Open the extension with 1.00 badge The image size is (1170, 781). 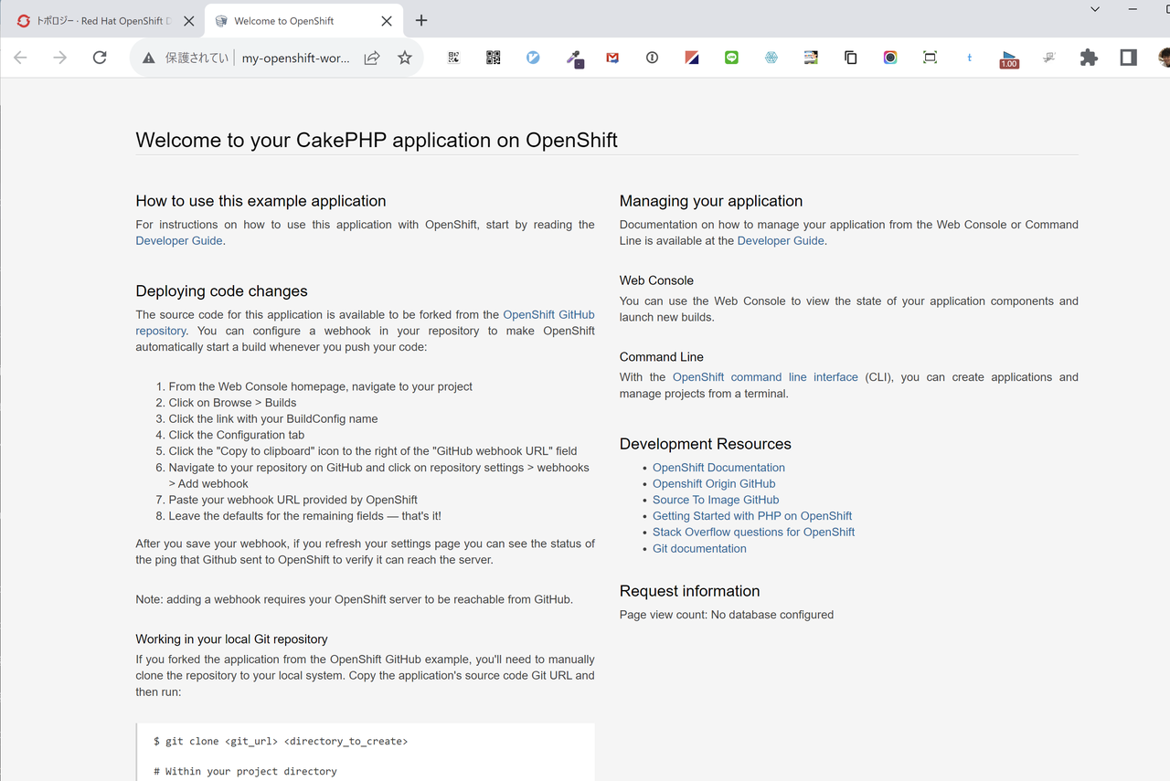tap(1009, 59)
